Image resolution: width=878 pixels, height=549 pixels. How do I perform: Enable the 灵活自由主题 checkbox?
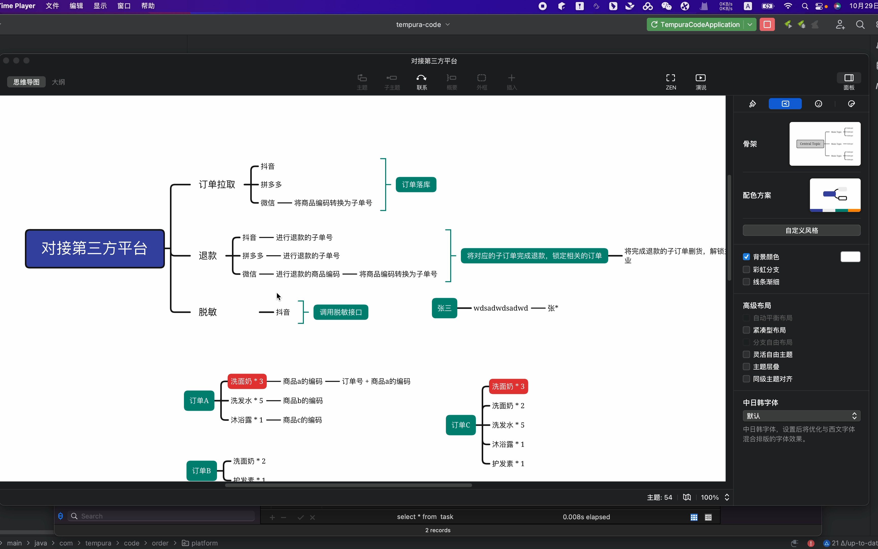pos(746,354)
